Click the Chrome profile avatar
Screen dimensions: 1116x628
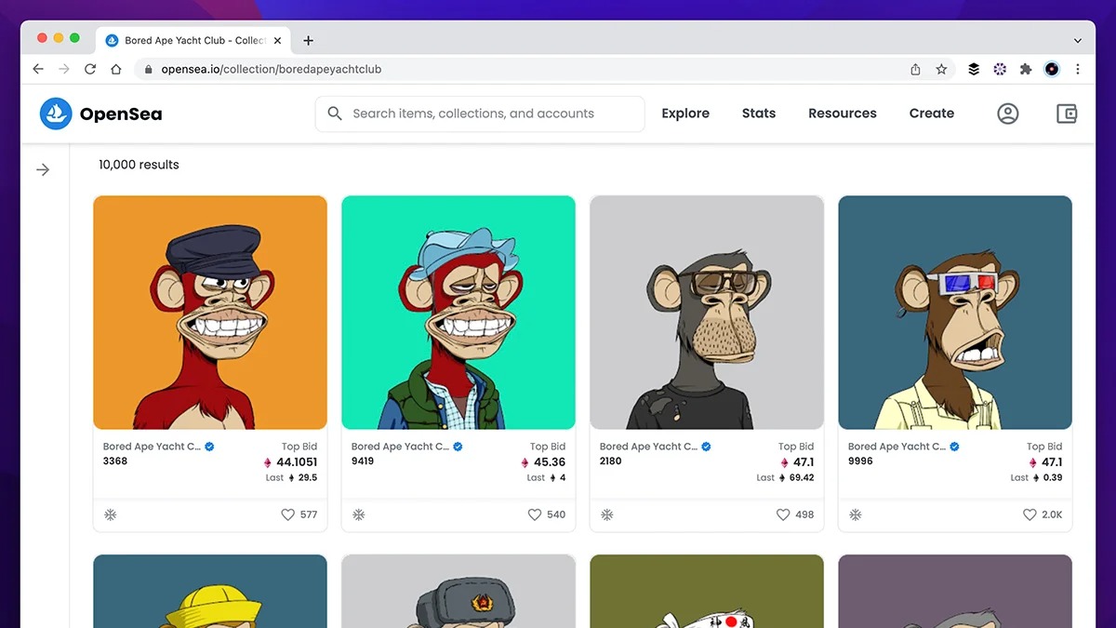coord(1052,69)
